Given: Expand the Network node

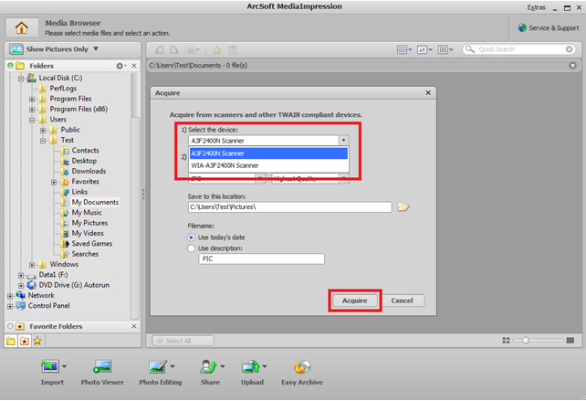Looking at the screenshot, I should [x=10, y=296].
